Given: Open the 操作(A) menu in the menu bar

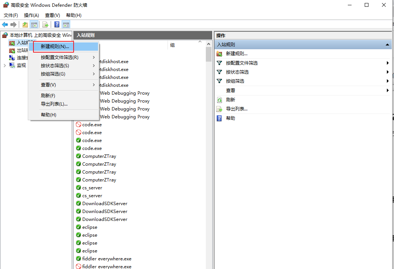Looking at the screenshot, I should coord(32,15).
